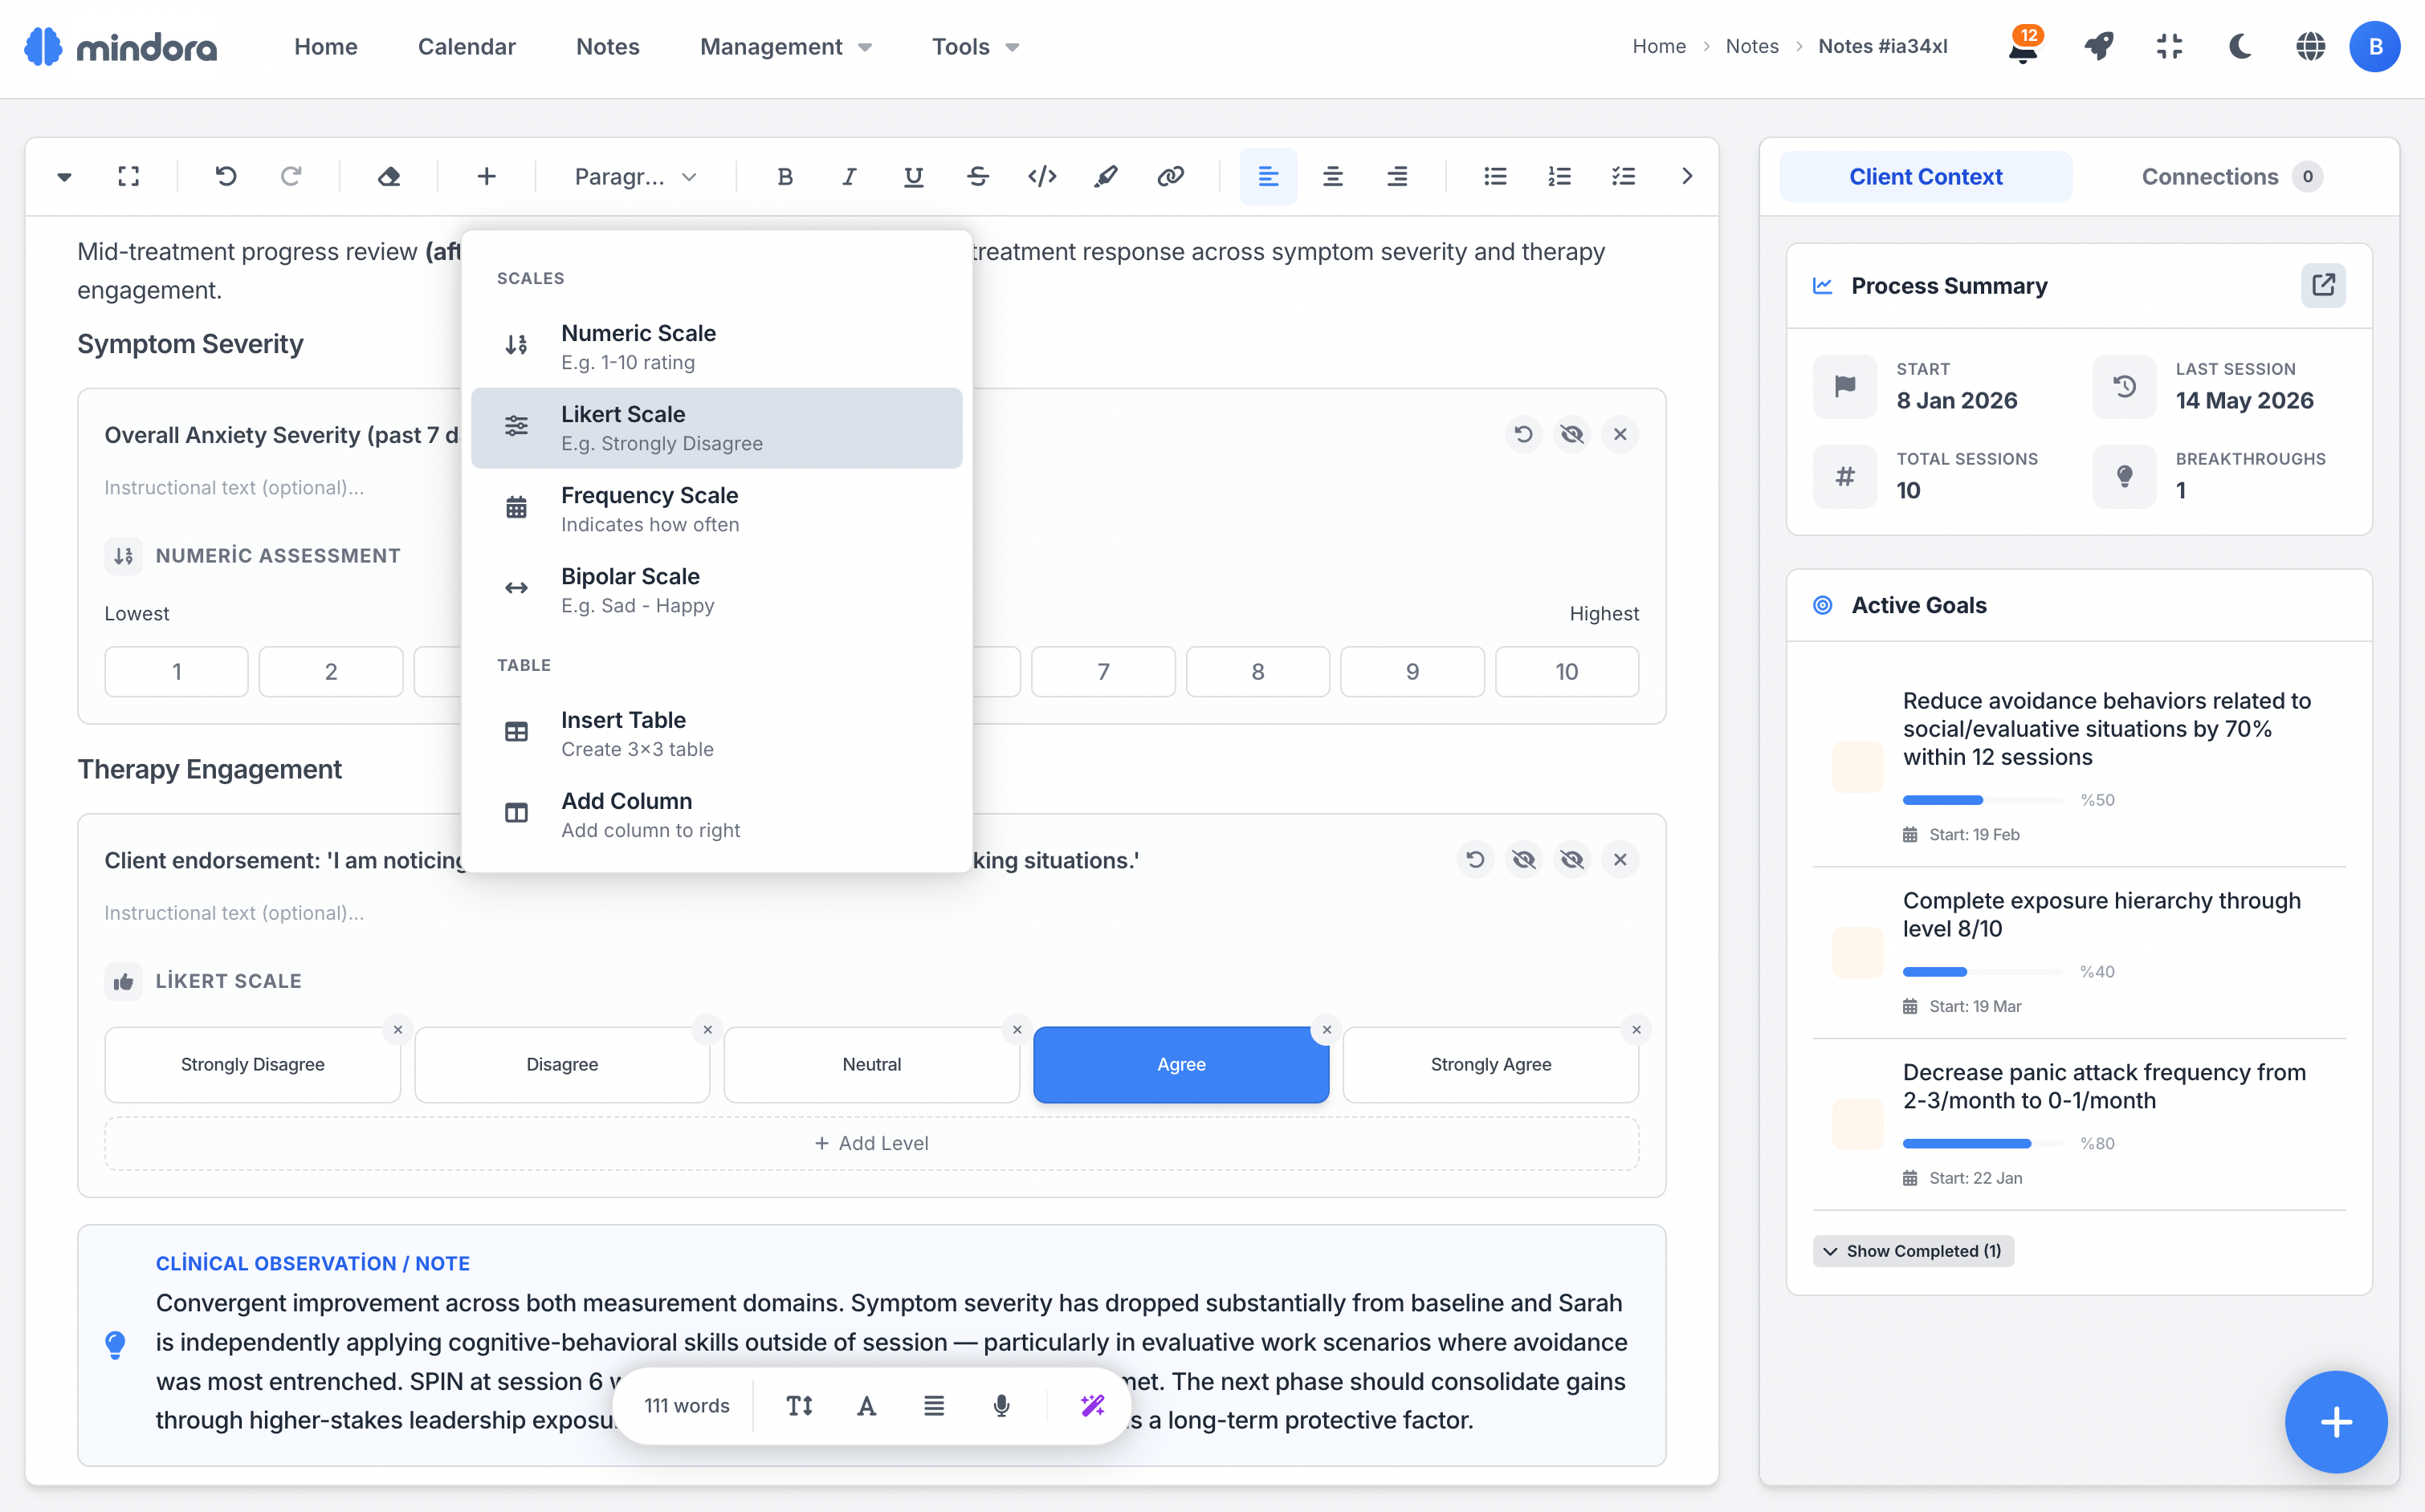Open the Tools dropdown menu
2425x1512 pixels.
[x=976, y=47]
